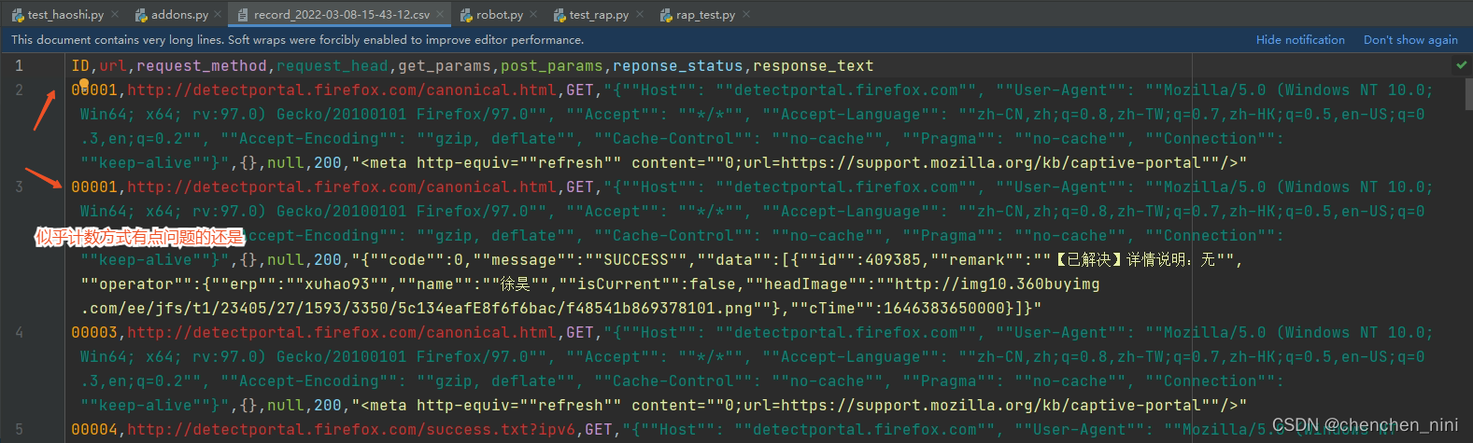
Task: Click the Python icon on rap_test.py tab
Action: [665, 15]
